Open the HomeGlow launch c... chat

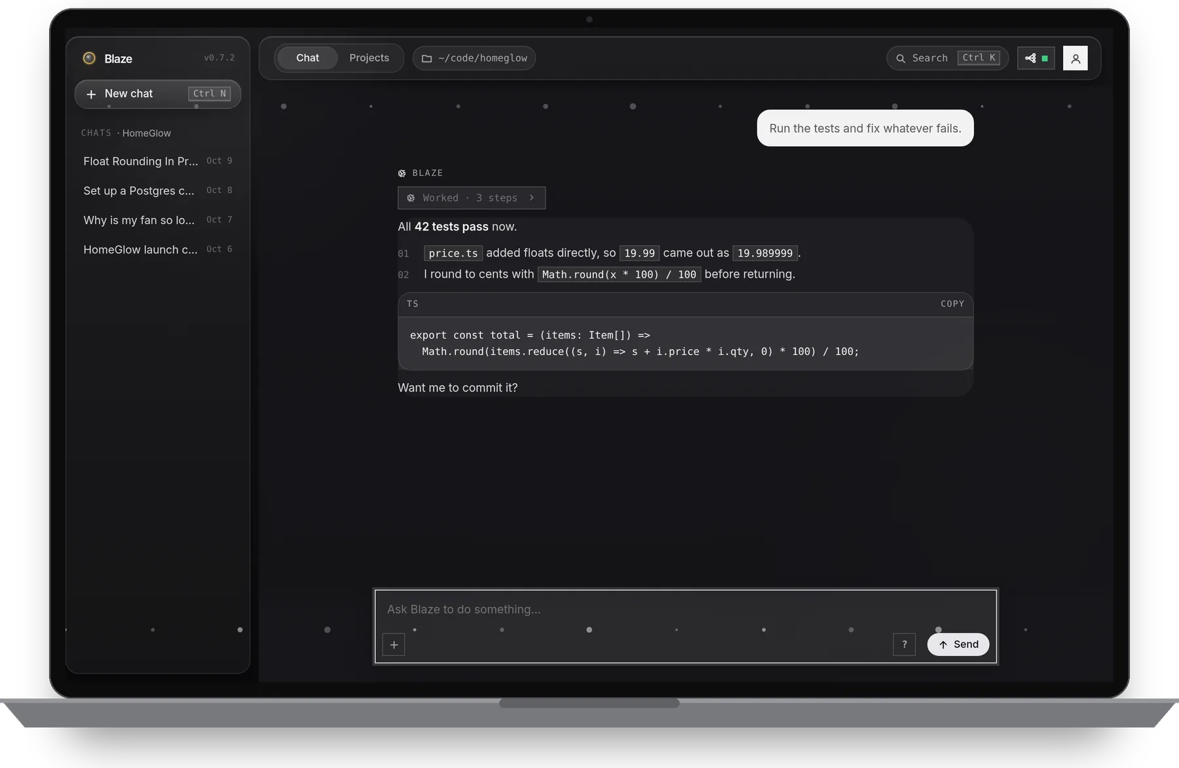(158, 249)
